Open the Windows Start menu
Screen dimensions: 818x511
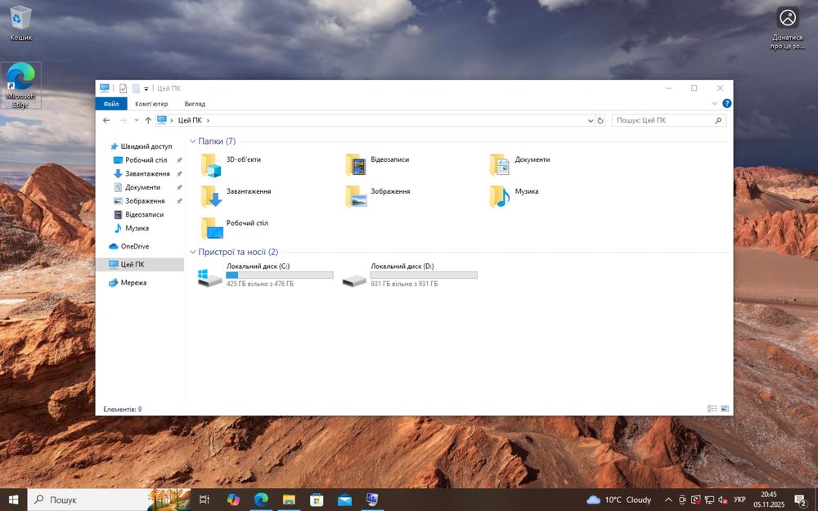pos(14,500)
